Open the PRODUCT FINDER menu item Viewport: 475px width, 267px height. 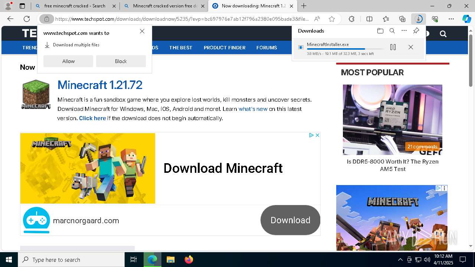(225, 47)
